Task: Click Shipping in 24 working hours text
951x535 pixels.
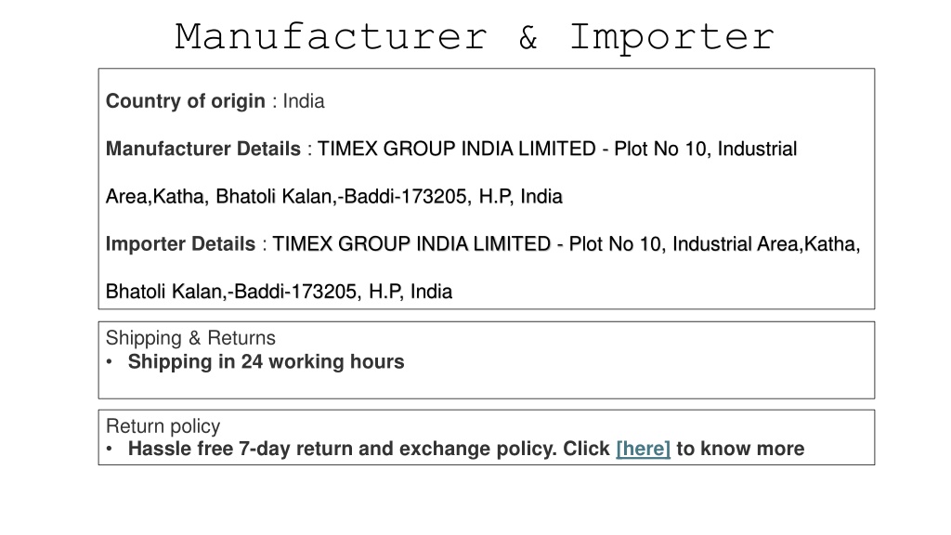Action: 266,361
